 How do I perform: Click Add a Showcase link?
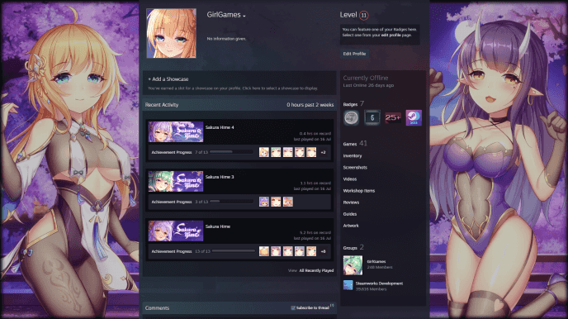[168, 79]
